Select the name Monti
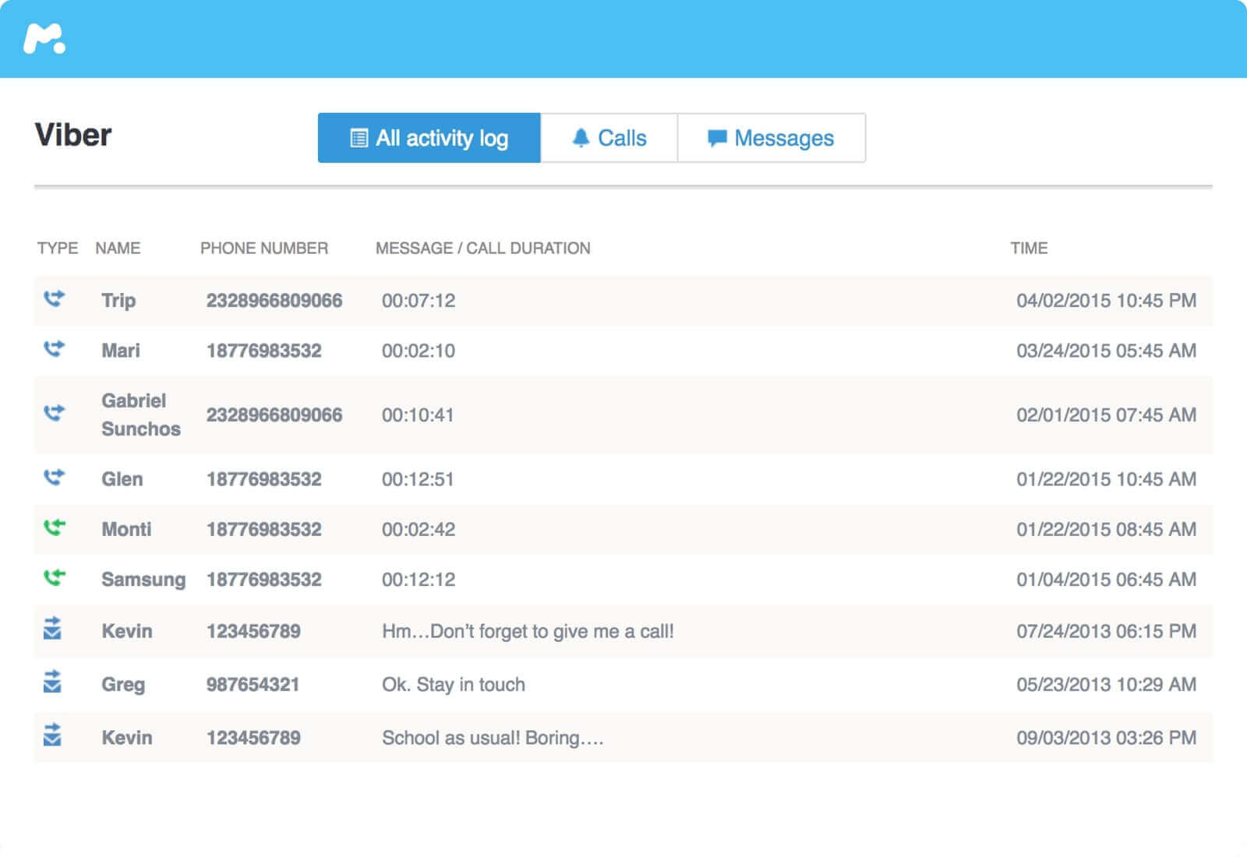The width and height of the screenshot is (1247, 857). coord(126,529)
